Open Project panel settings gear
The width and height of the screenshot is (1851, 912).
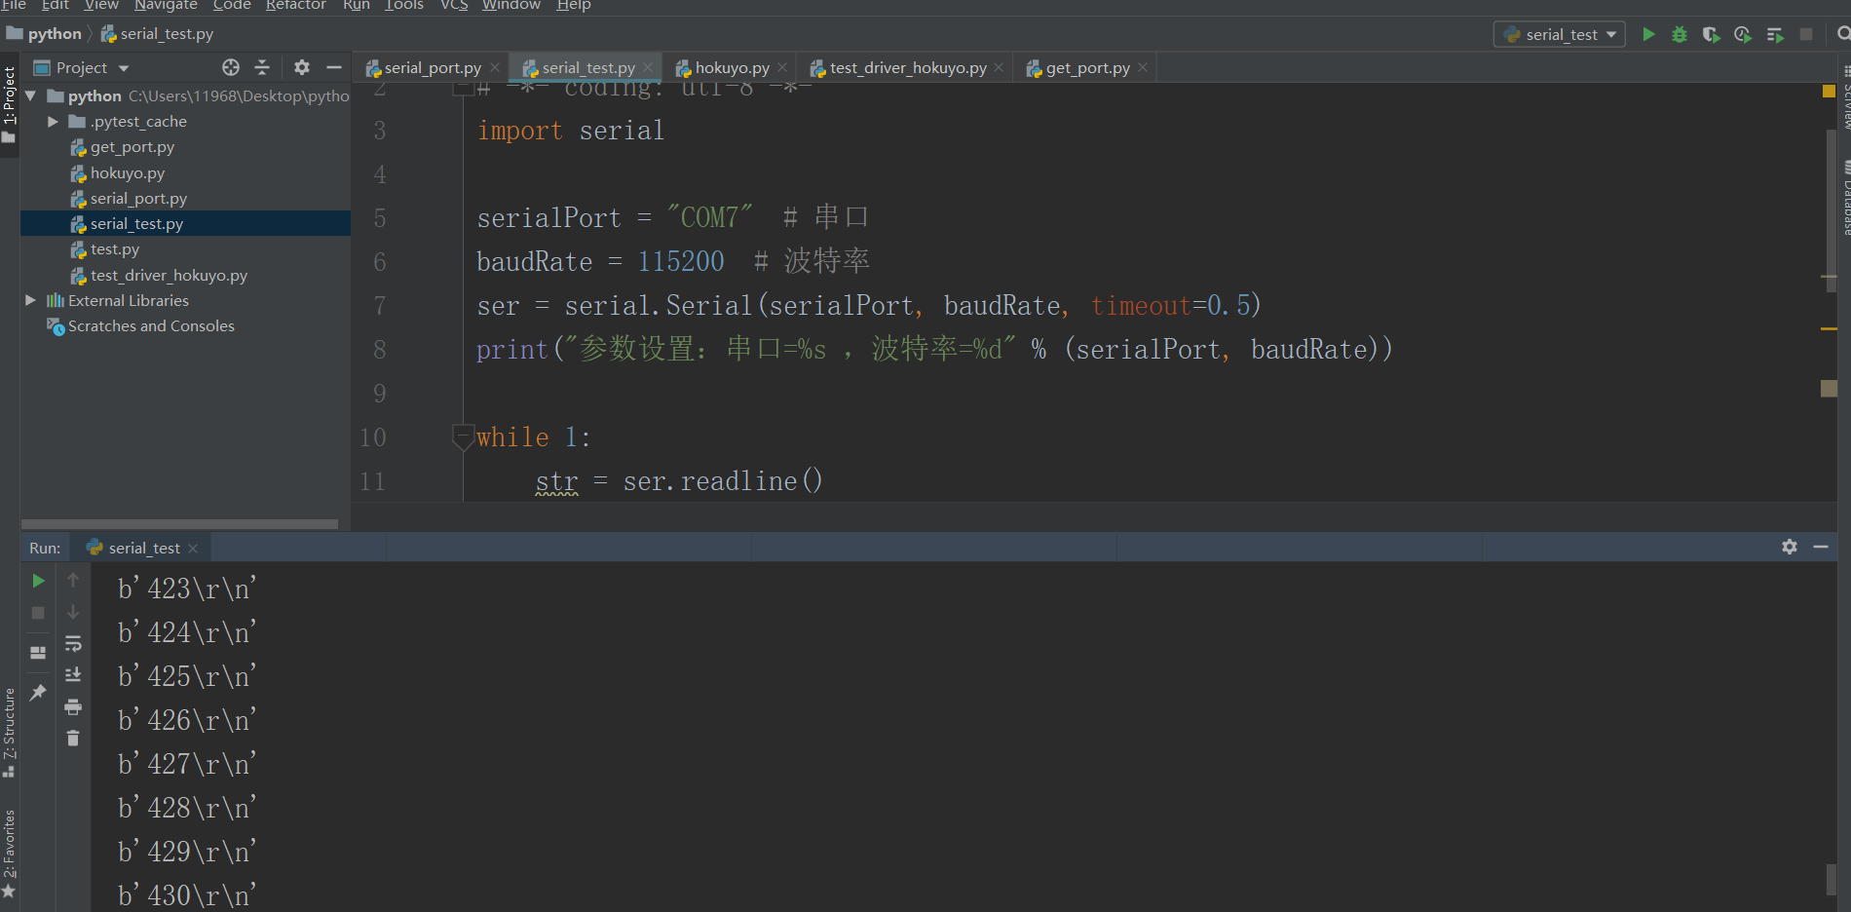click(302, 67)
